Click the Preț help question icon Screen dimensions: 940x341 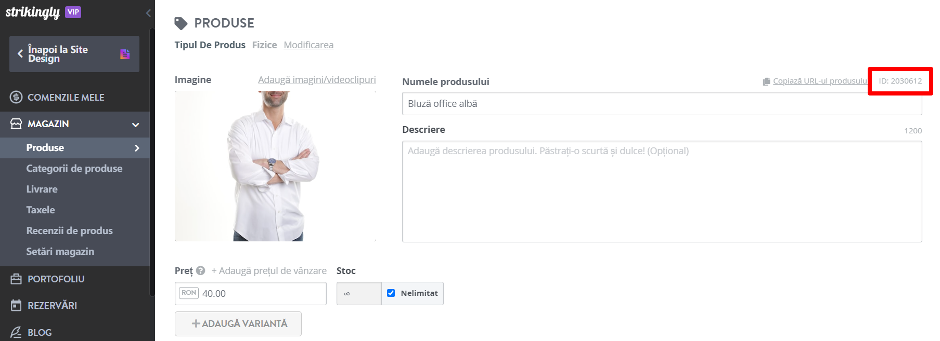[201, 270]
